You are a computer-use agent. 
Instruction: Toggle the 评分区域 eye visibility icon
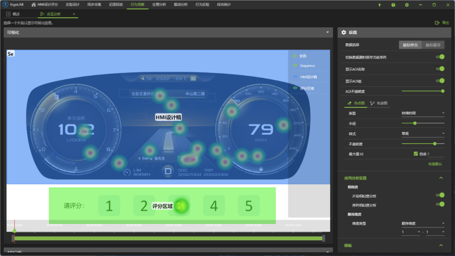point(295,88)
